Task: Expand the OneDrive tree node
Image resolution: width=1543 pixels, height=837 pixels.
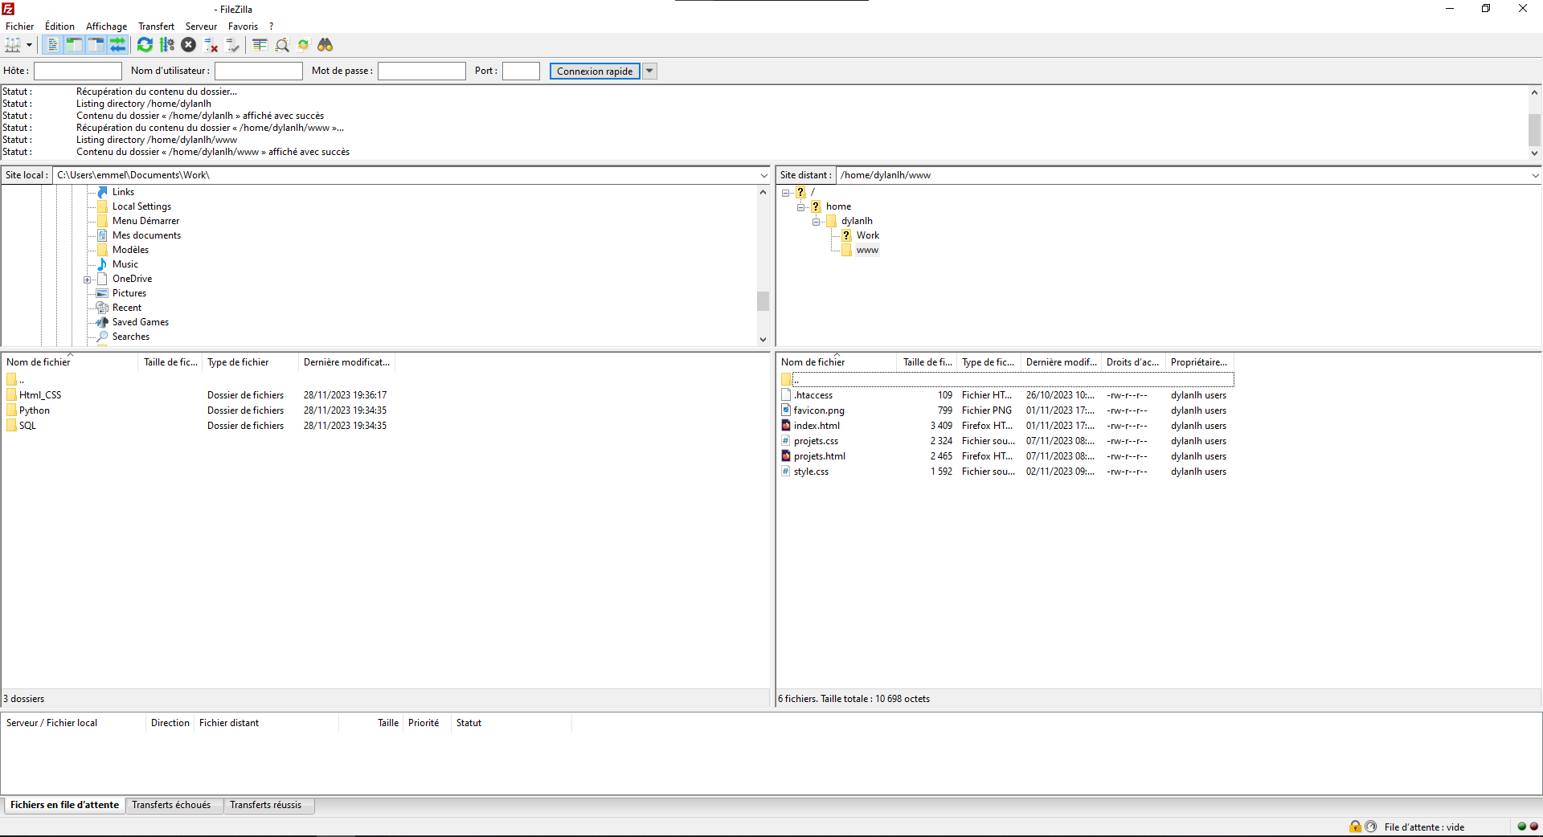Action: (x=87, y=280)
